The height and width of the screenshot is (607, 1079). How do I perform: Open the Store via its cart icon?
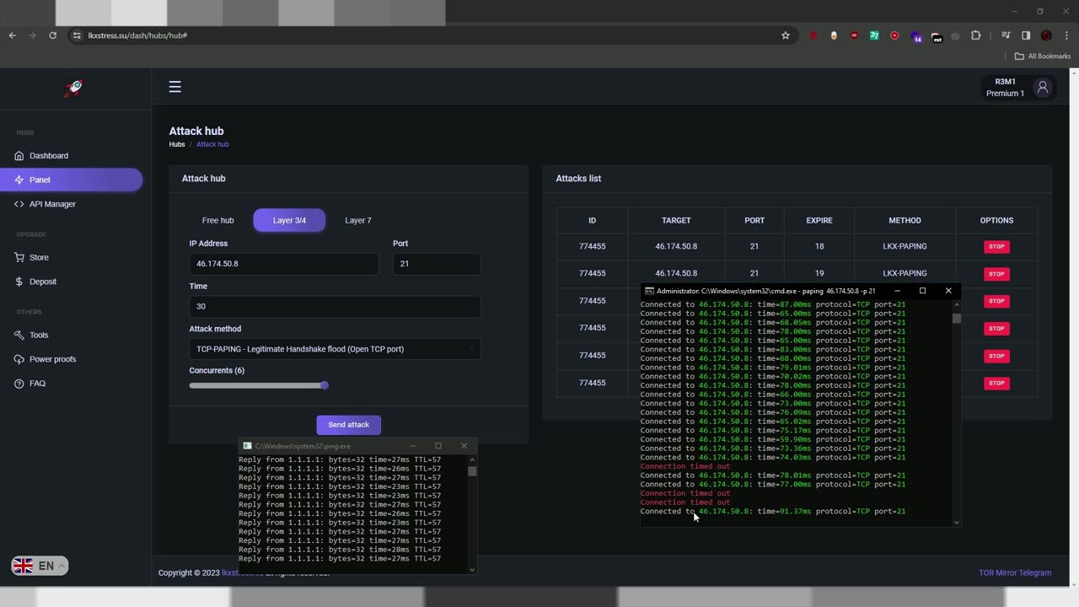click(x=19, y=257)
